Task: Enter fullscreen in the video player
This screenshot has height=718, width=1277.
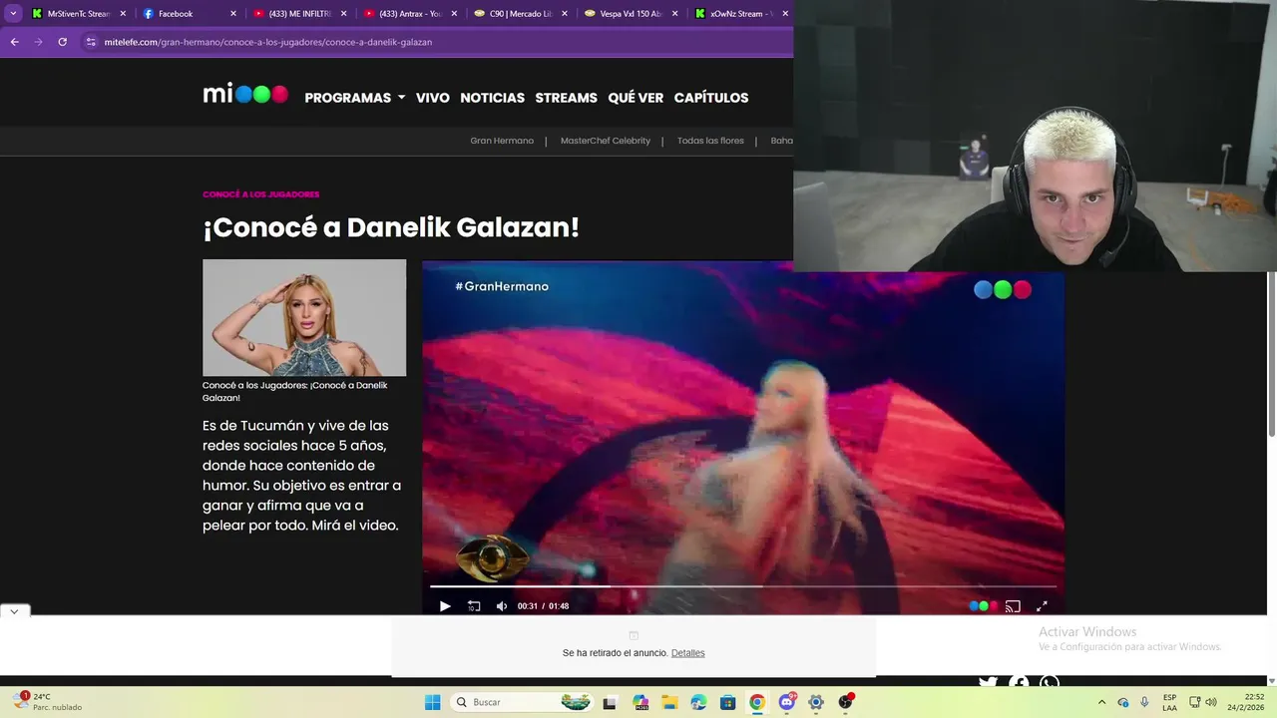Action: coord(1042,606)
